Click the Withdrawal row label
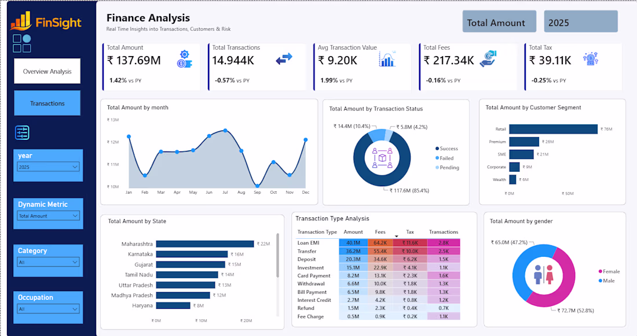This screenshot has width=637, height=336. tap(311, 283)
